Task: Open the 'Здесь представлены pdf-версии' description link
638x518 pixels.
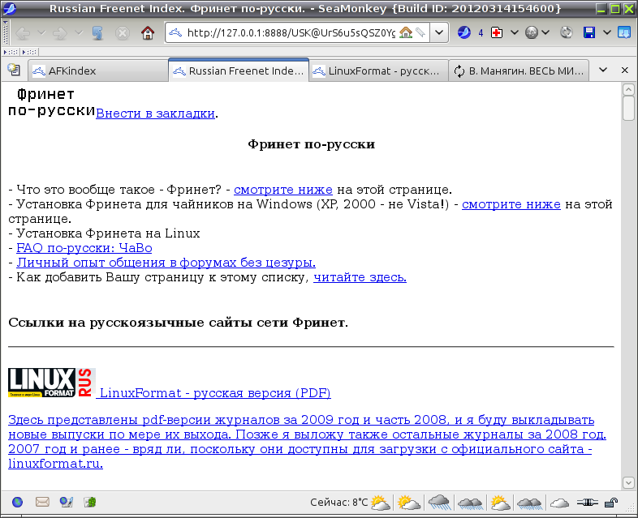Action: [x=307, y=442]
